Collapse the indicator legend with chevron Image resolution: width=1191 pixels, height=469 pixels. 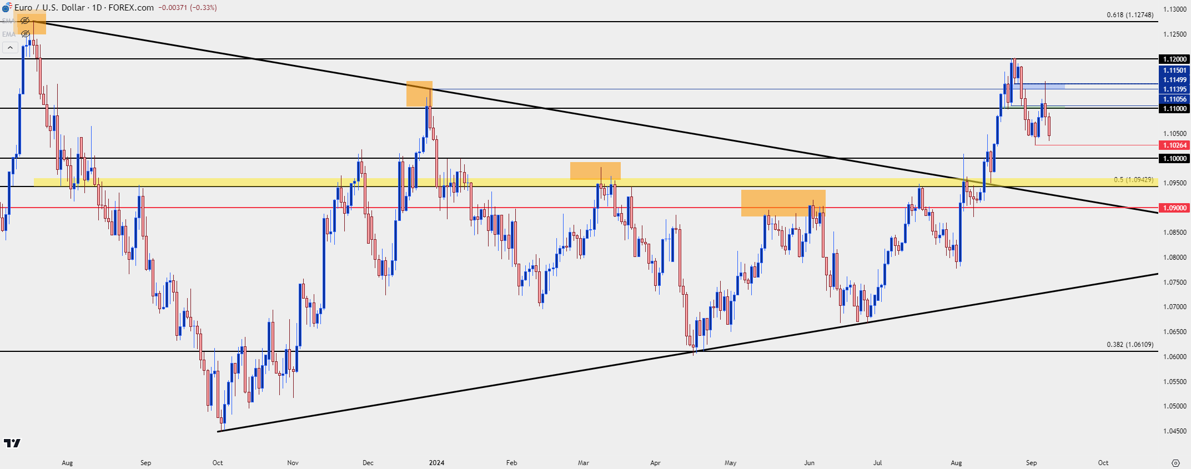(x=10, y=48)
